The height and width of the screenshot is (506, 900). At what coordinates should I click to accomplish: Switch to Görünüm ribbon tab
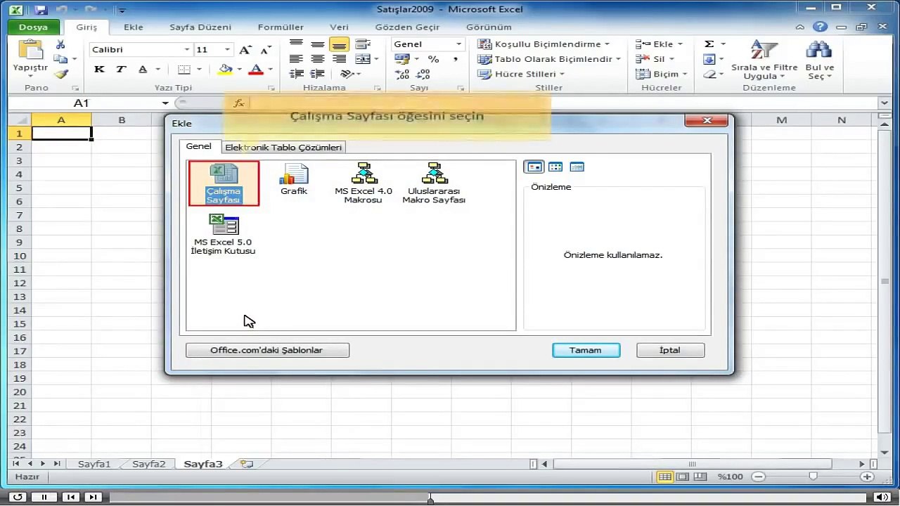click(x=489, y=27)
